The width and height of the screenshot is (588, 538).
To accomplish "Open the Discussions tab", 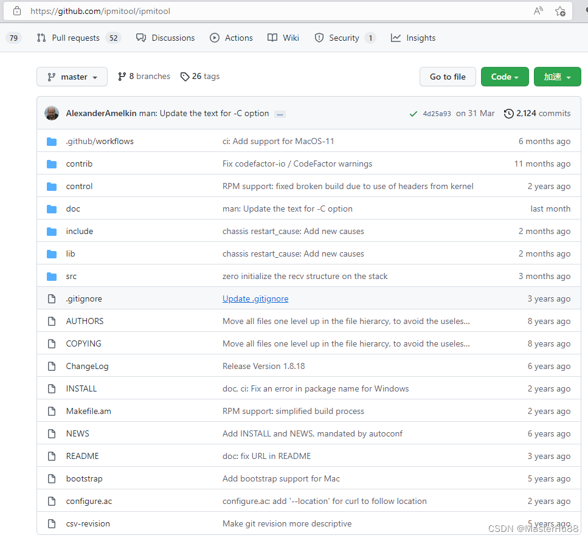I will coord(165,38).
